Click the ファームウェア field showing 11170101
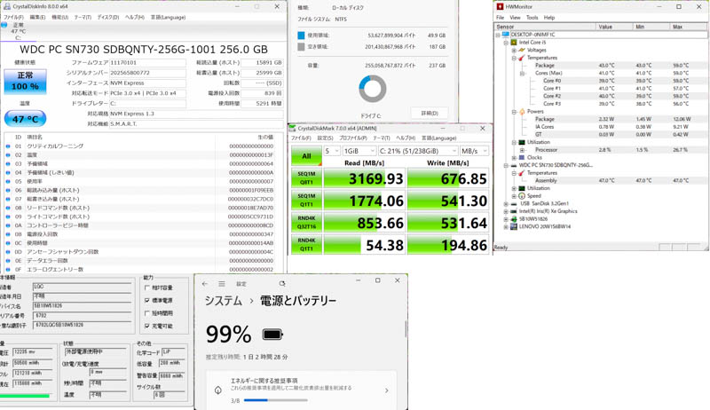This screenshot has width=710, height=410. (x=147, y=62)
